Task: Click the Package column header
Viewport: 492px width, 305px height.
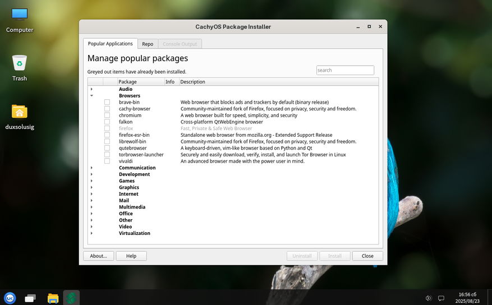Action: [x=141, y=82]
